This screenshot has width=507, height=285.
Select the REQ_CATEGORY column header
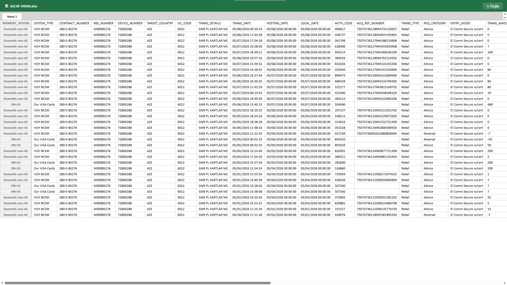tap(435, 23)
